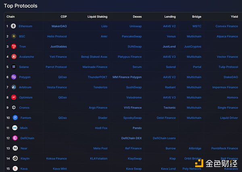Viewport: 242px width, 172px height.
Task: Open the Arbitrum chain link
Action: [x=25, y=87]
